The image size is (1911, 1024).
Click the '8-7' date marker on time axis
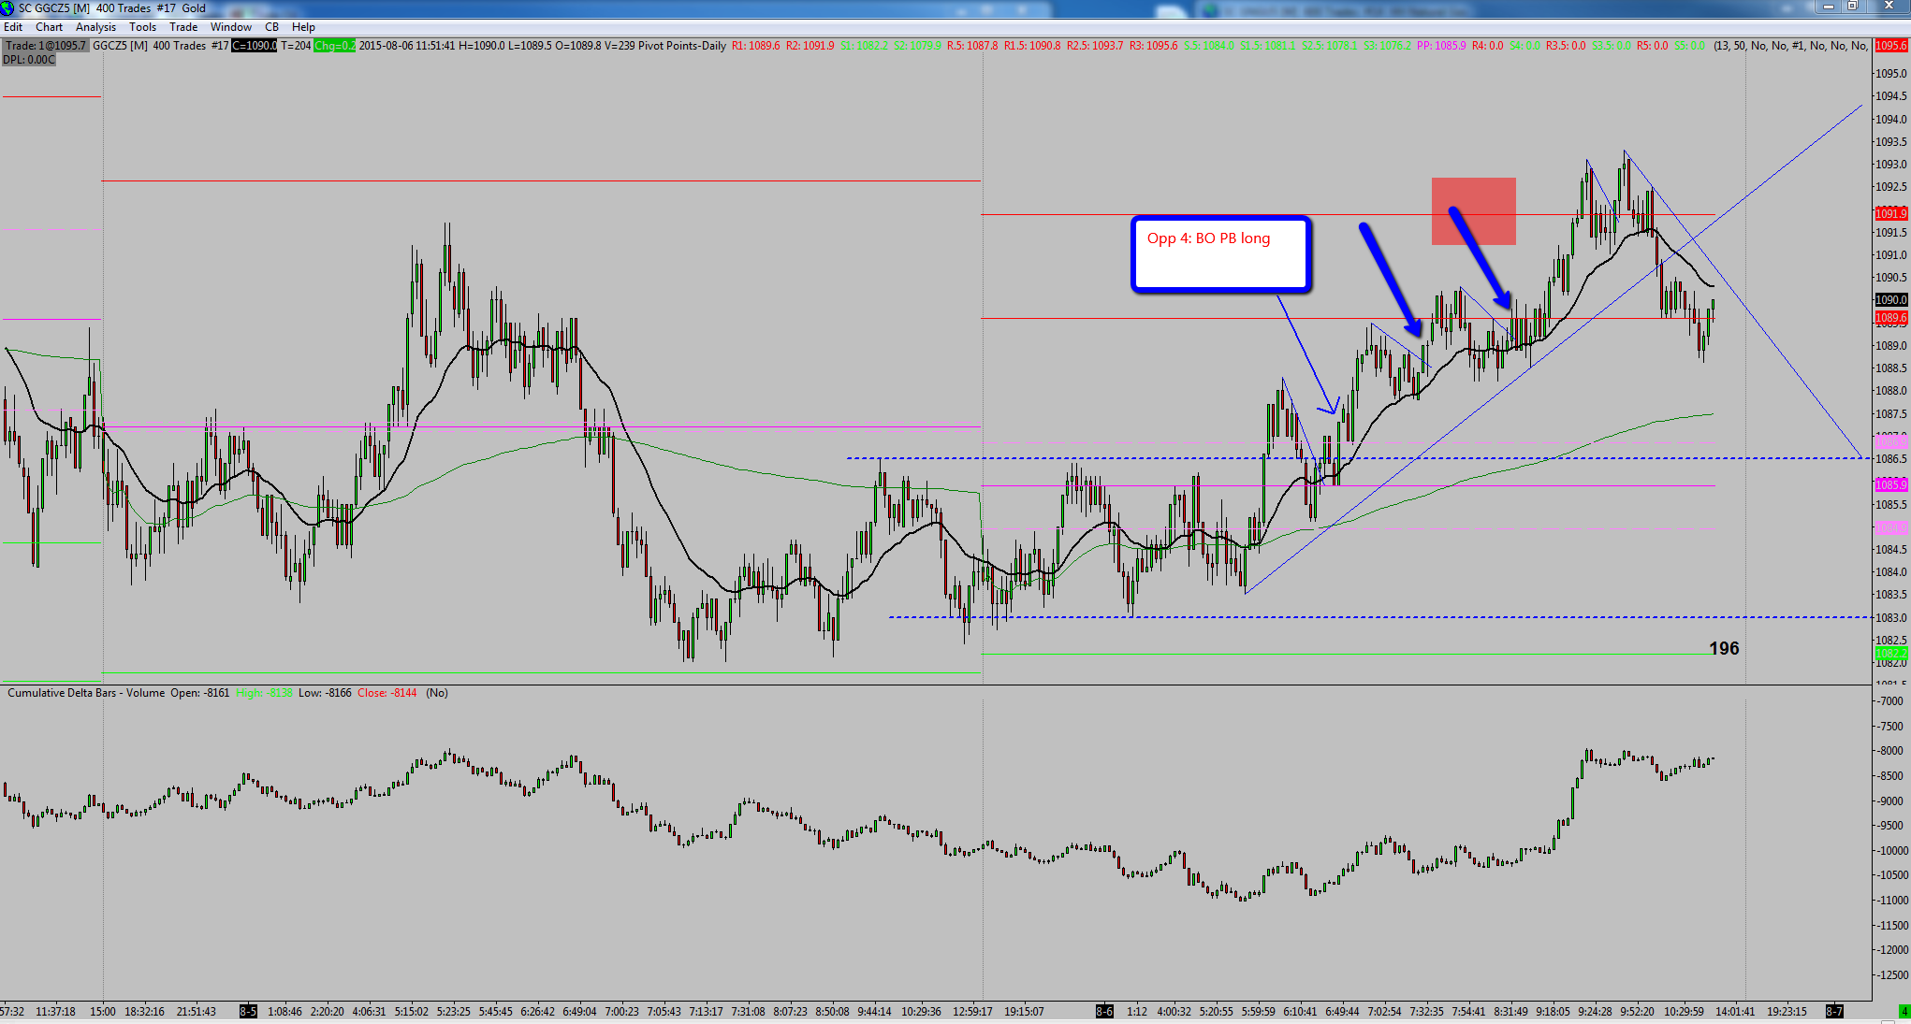pos(1834,1012)
